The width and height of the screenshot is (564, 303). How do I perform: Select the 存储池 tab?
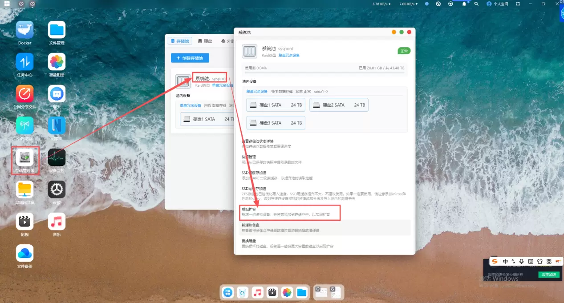pos(180,41)
